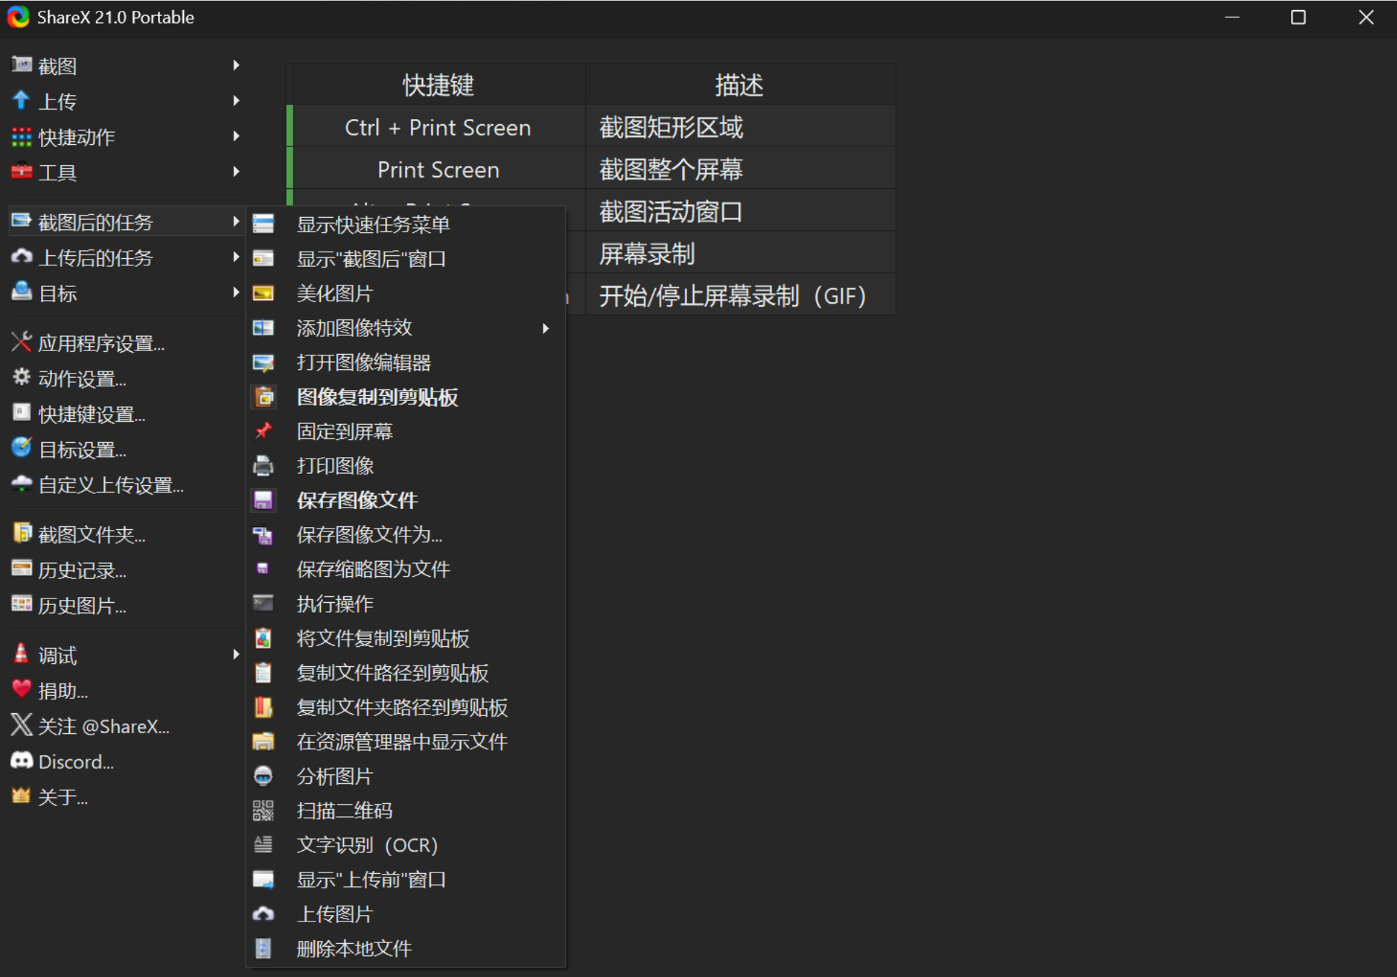Click the 分析图片 analyze icon
1397x977 pixels.
tap(263, 776)
